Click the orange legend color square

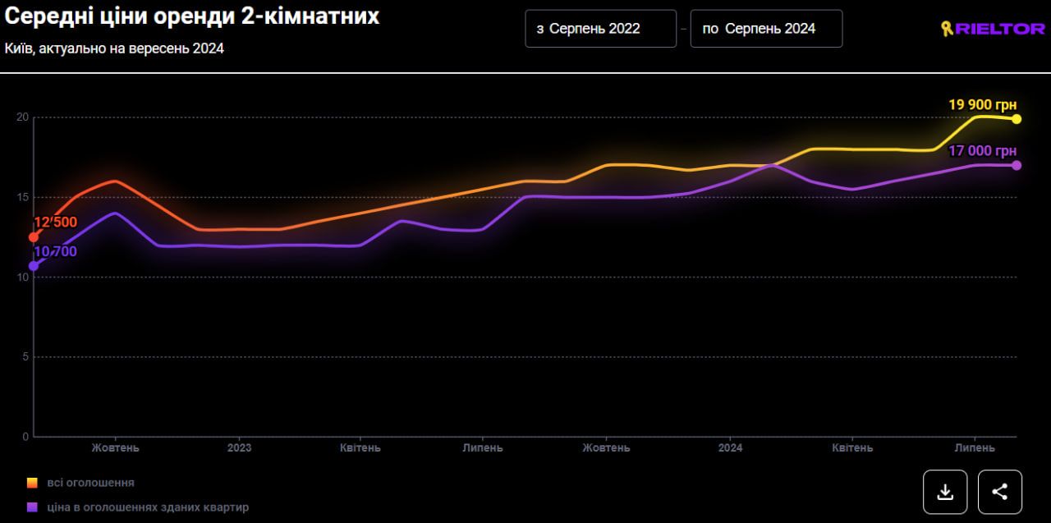[x=32, y=483]
